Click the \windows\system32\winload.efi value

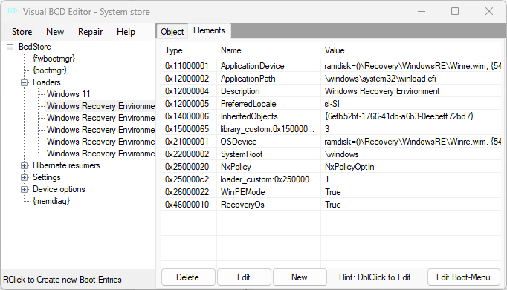tap(381, 79)
